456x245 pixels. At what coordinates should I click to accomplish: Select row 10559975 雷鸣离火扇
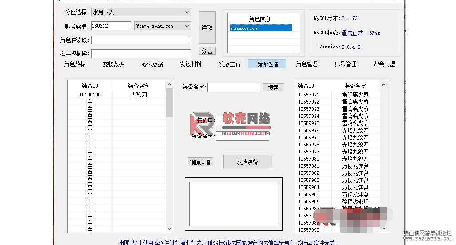[x=338, y=123]
